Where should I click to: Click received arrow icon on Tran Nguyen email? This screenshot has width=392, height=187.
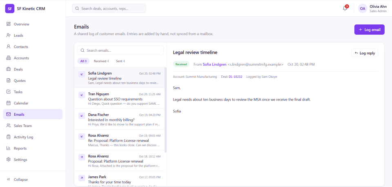click(82, 95)
